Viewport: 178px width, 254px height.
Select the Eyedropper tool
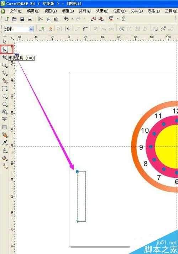[5, 143]
